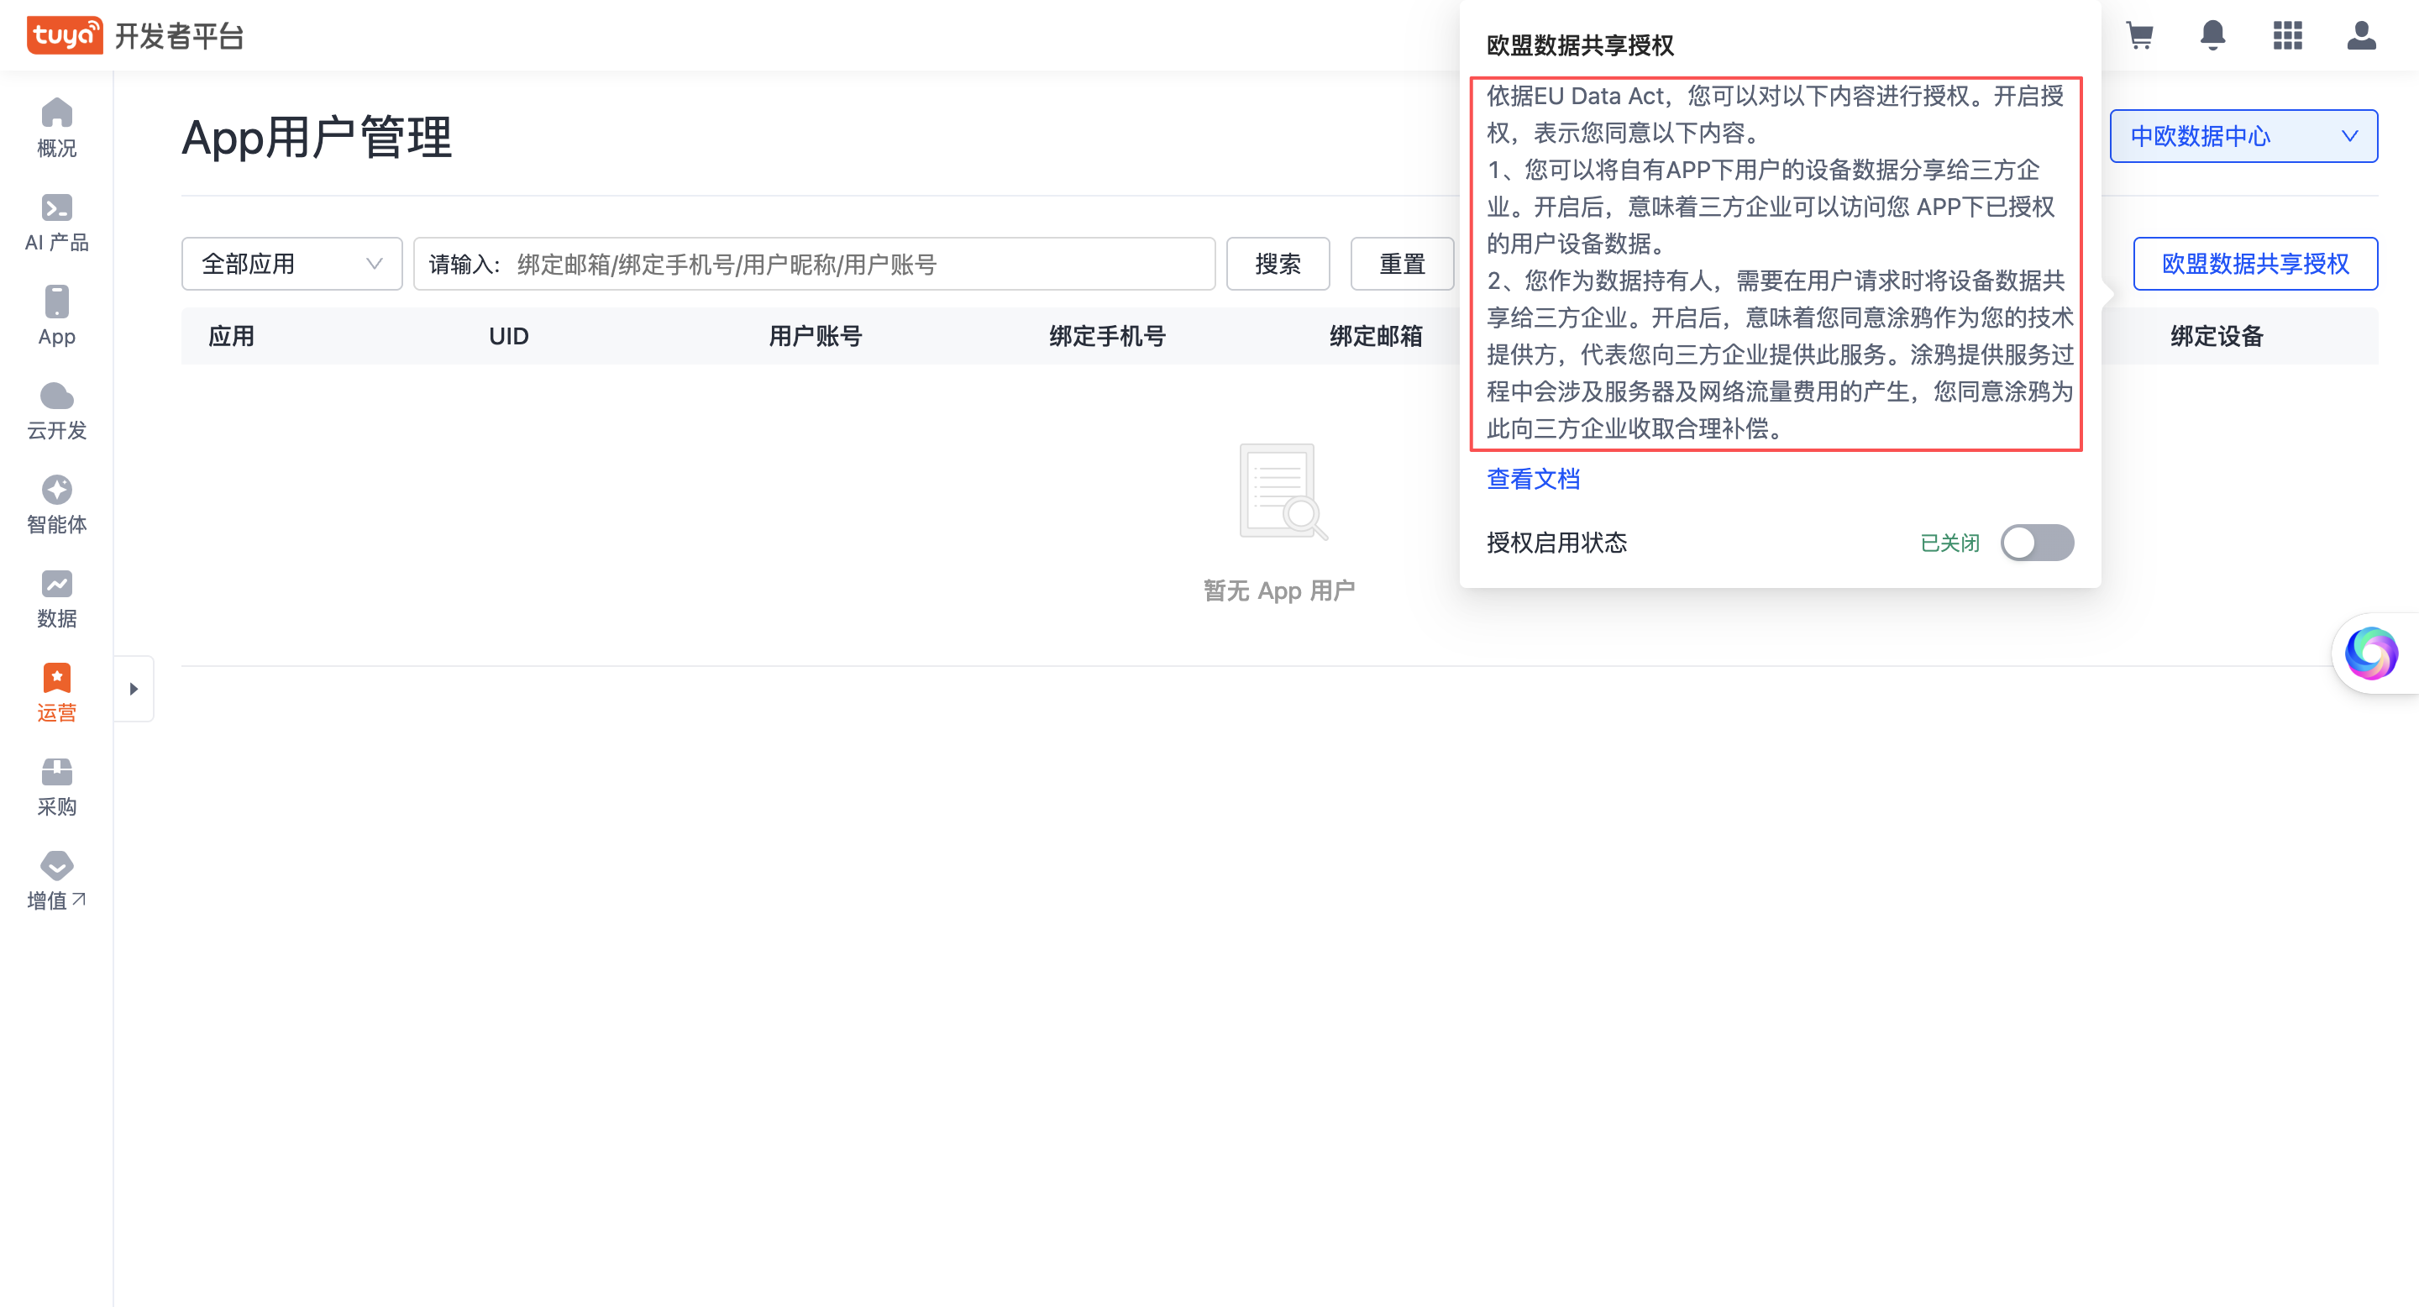Expand the 全部应用 application dropdown

(x=291, y=264)
